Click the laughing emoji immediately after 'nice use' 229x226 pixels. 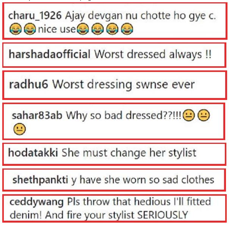[83, 29]
